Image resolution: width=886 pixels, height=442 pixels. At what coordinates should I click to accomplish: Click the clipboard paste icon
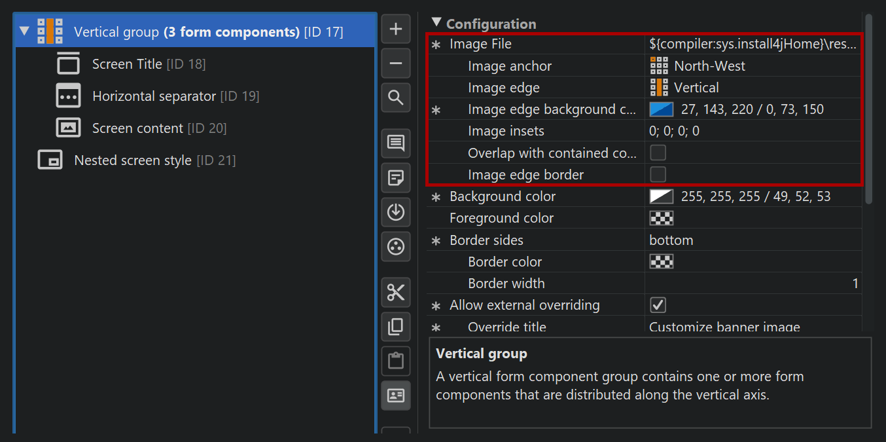[396, 361]
